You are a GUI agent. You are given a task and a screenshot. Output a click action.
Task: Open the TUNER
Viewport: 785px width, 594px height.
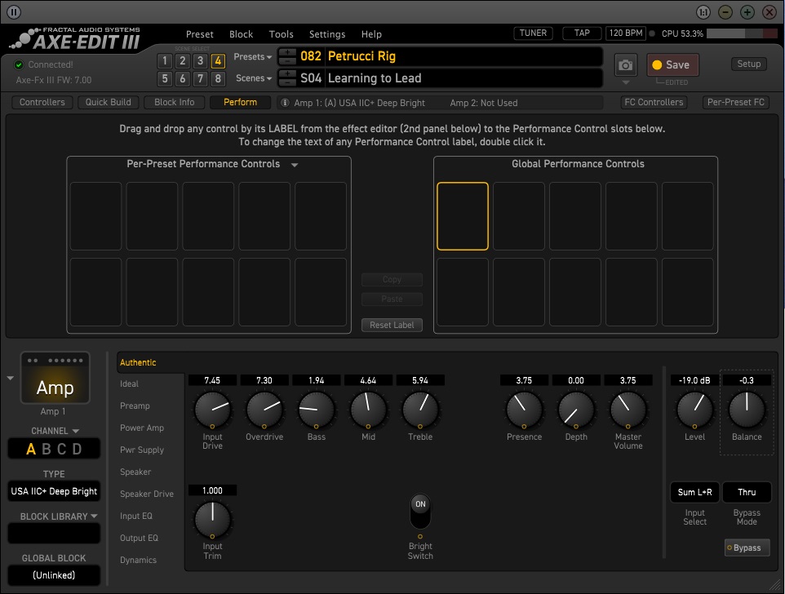[x=533, y=33]
